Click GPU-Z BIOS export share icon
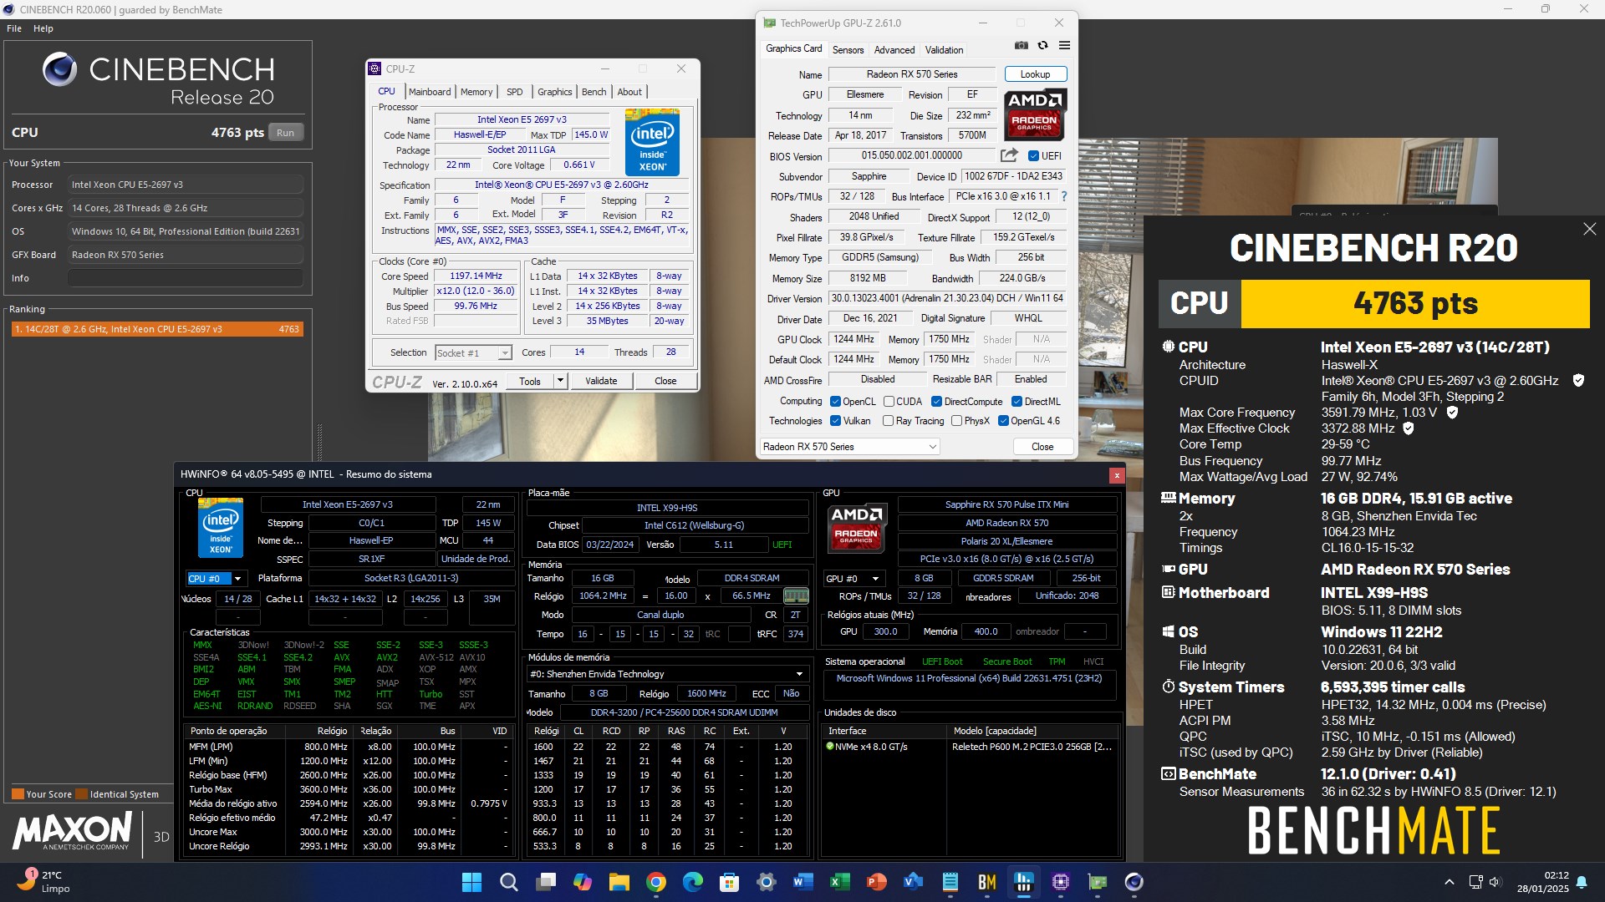1605x902 pixels. pyautogui.click(x=1009, y=155)
